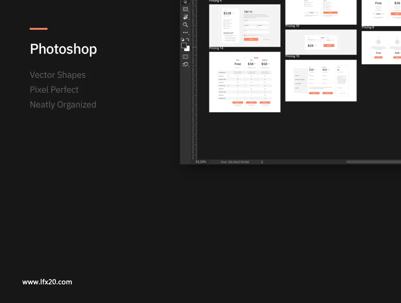Screen dimensions: 401x303
Task: Select the Hand tool
Action: click(x=185, y=17)
